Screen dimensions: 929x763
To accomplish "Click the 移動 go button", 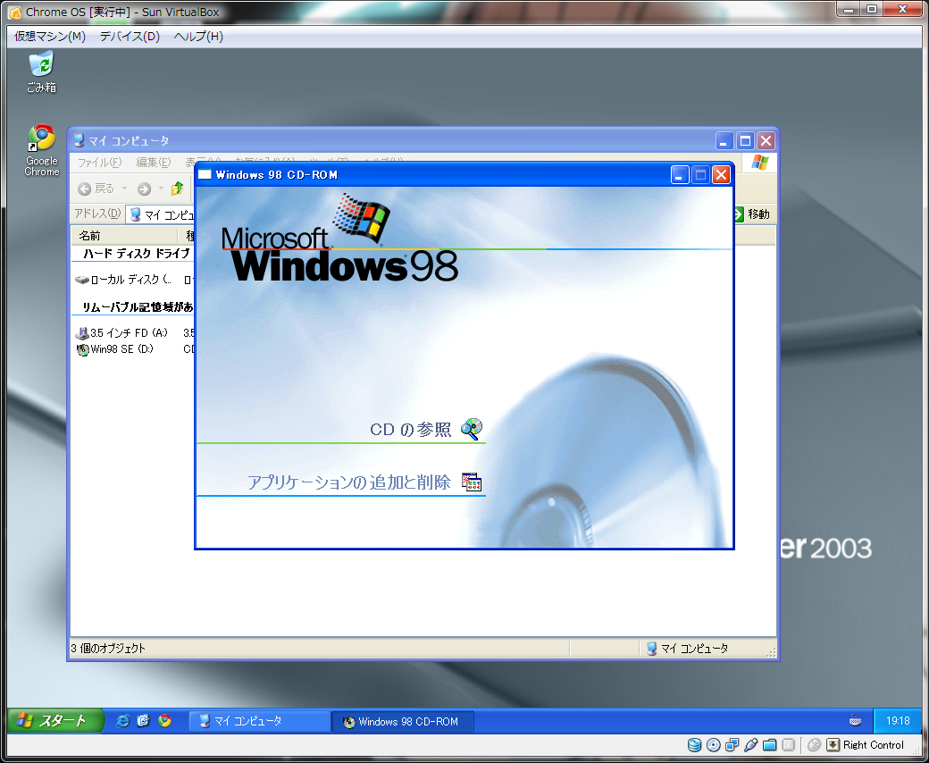I will coord(752,214).
